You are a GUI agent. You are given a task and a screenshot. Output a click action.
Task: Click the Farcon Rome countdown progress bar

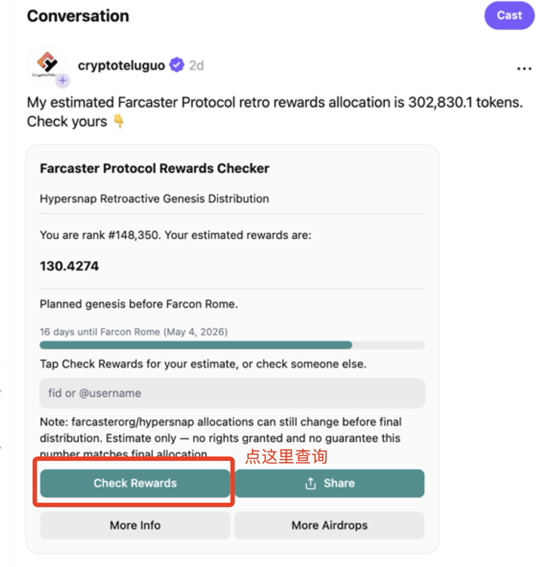[x=232, y=345]
